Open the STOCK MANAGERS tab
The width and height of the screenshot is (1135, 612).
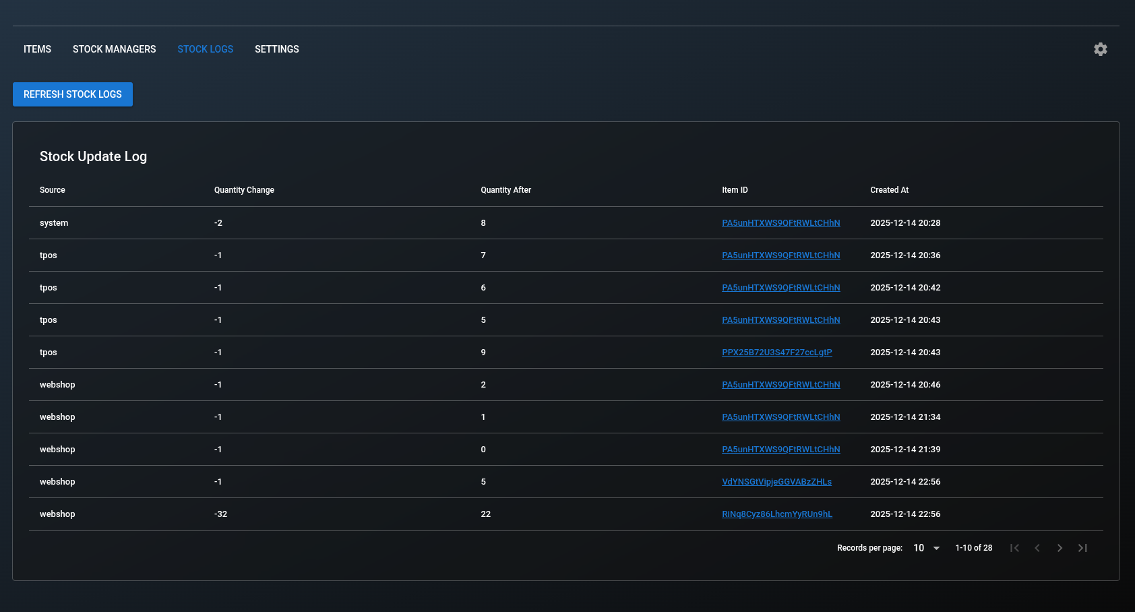114,49
